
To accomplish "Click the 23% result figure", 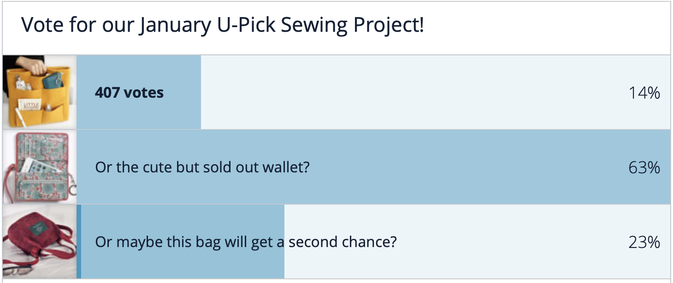I will tap(644, 242).
